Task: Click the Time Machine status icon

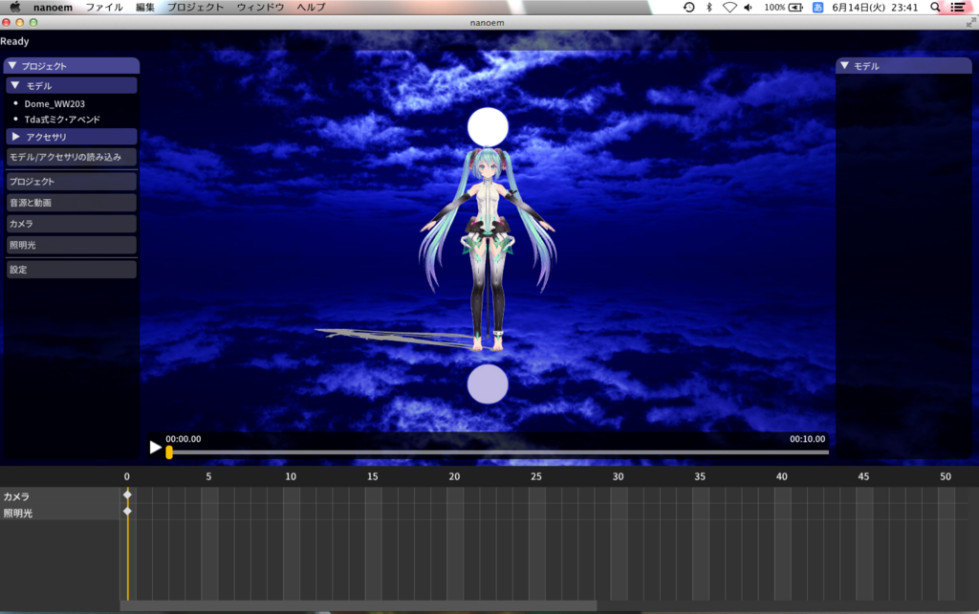Action: click(x=688, y=8)
